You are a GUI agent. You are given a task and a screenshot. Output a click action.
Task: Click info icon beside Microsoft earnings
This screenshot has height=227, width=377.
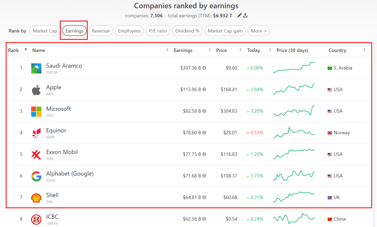[204, 111]
